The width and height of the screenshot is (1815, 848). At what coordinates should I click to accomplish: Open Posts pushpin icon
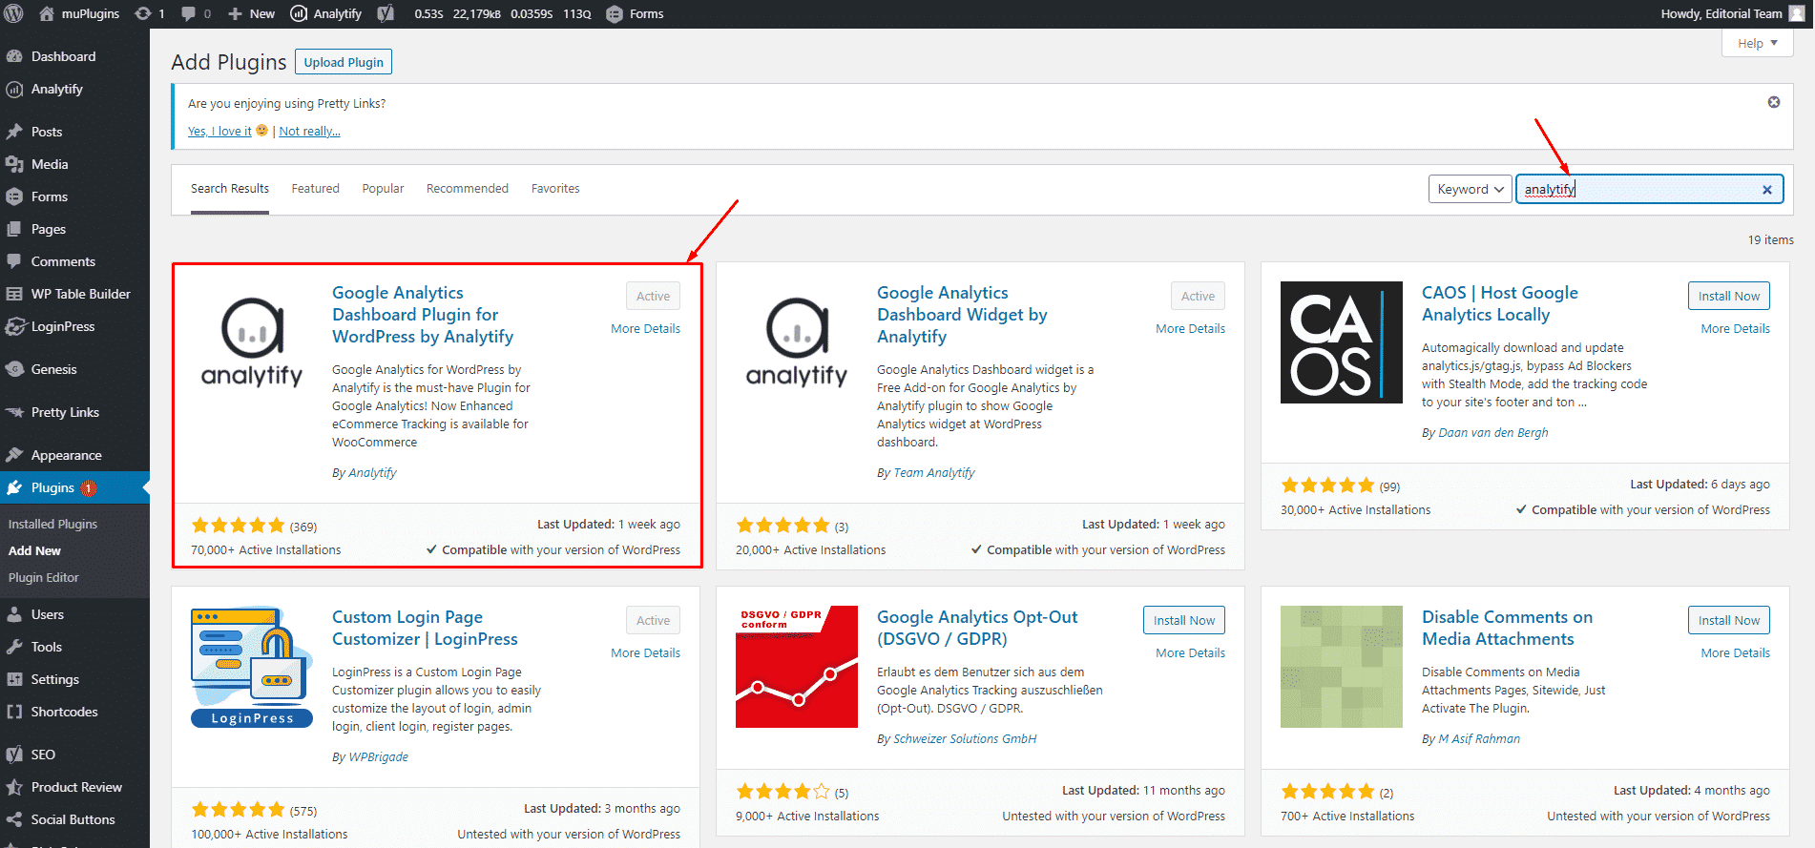point(14,132)
